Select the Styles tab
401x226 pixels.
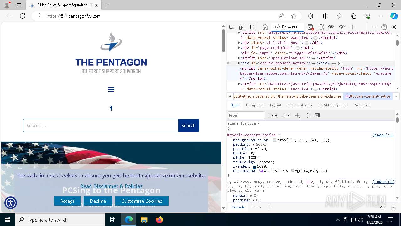click(235, 105)
